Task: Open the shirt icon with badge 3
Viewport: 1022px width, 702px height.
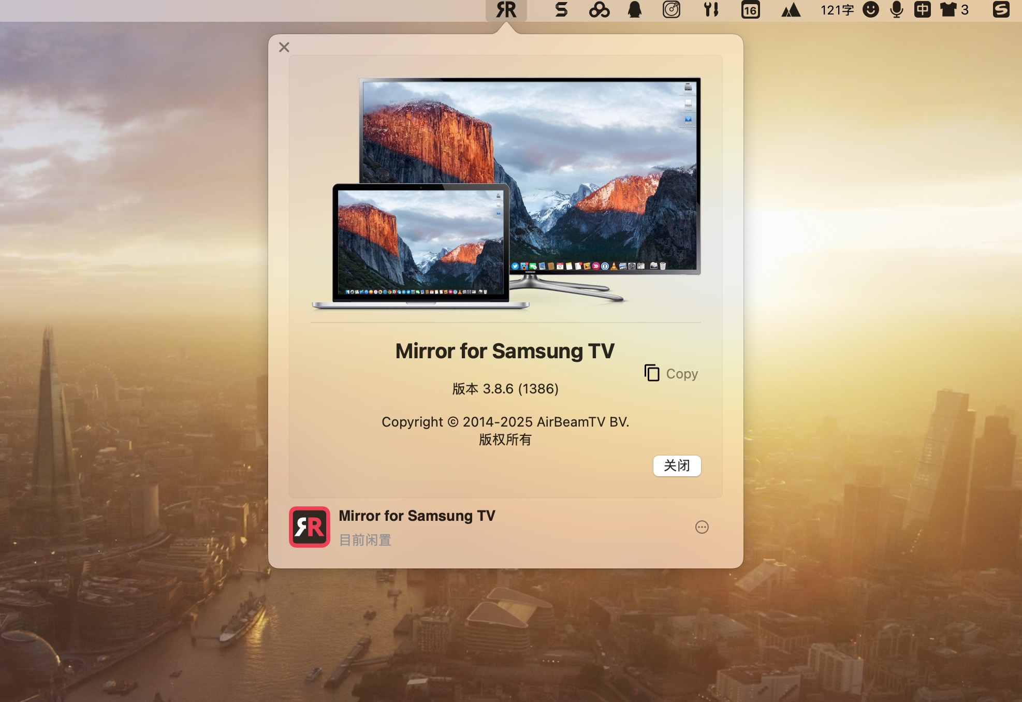Action: tap(954, 10)
